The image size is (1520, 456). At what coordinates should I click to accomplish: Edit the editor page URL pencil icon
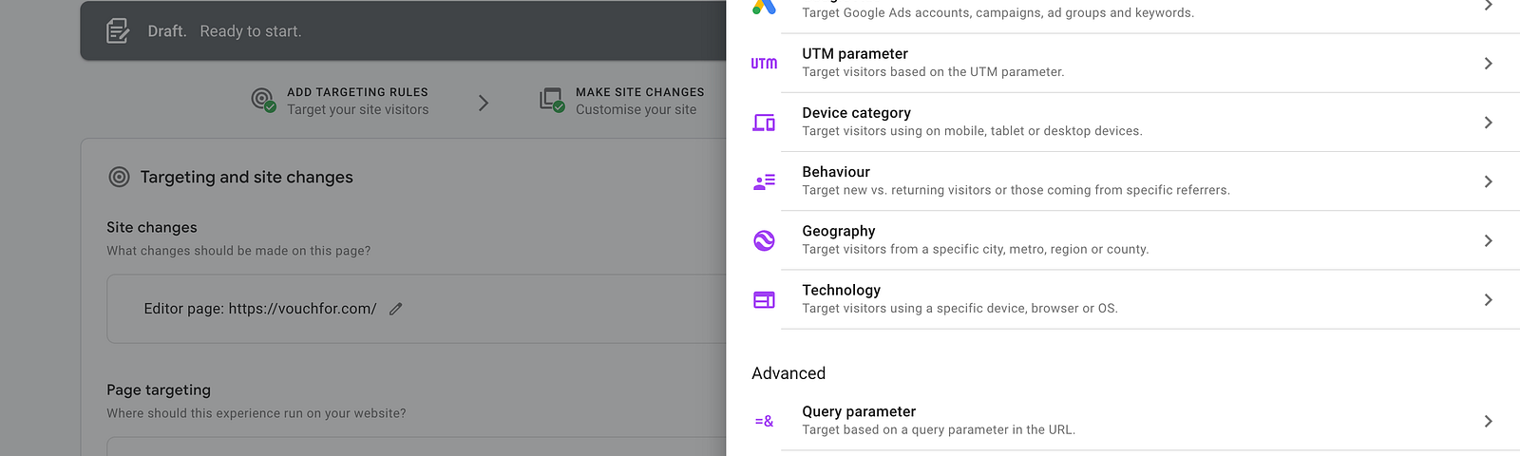396,309
